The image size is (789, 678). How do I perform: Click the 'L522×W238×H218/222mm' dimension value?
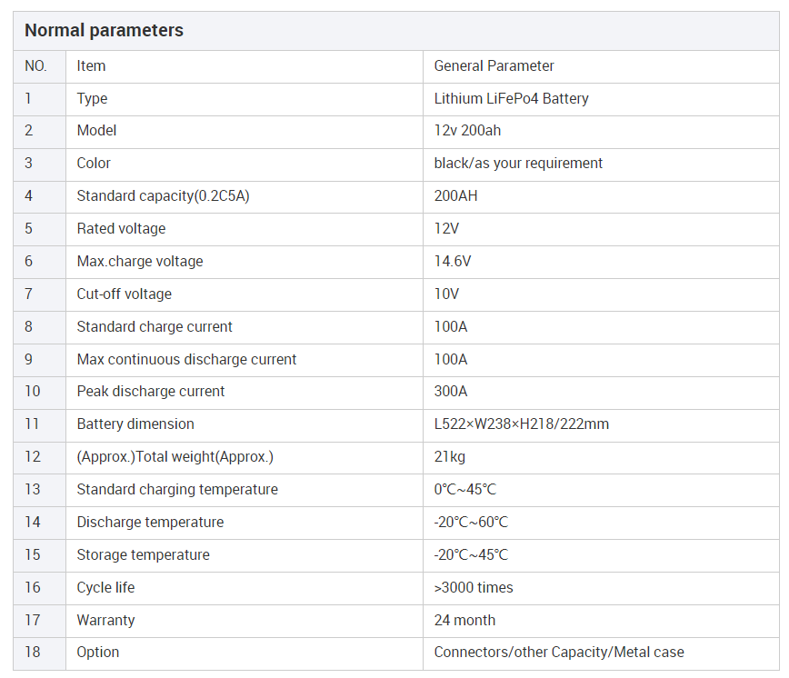522,424
